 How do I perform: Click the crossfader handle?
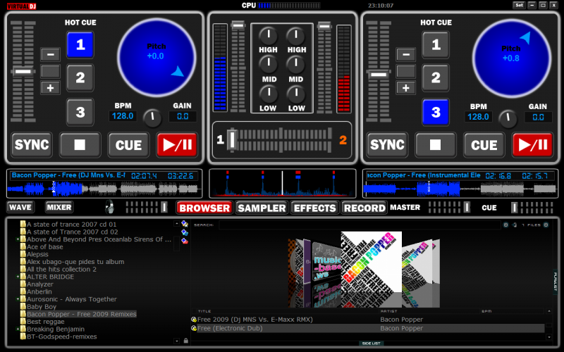[232, 139]
